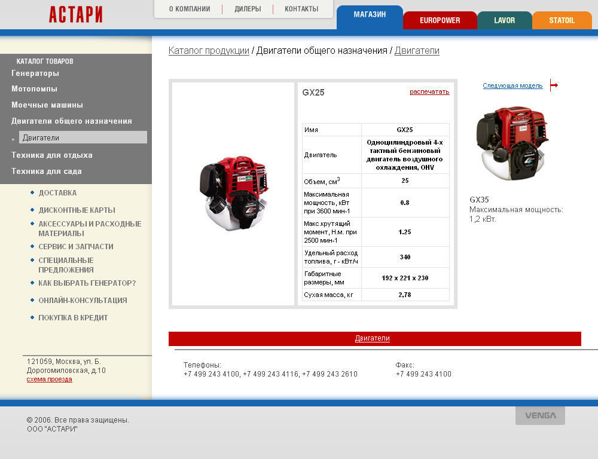Image resolution: width=598 pixels, height=459 pixels.
Task: Click the распечатать print link
Action: pos(429,91)
